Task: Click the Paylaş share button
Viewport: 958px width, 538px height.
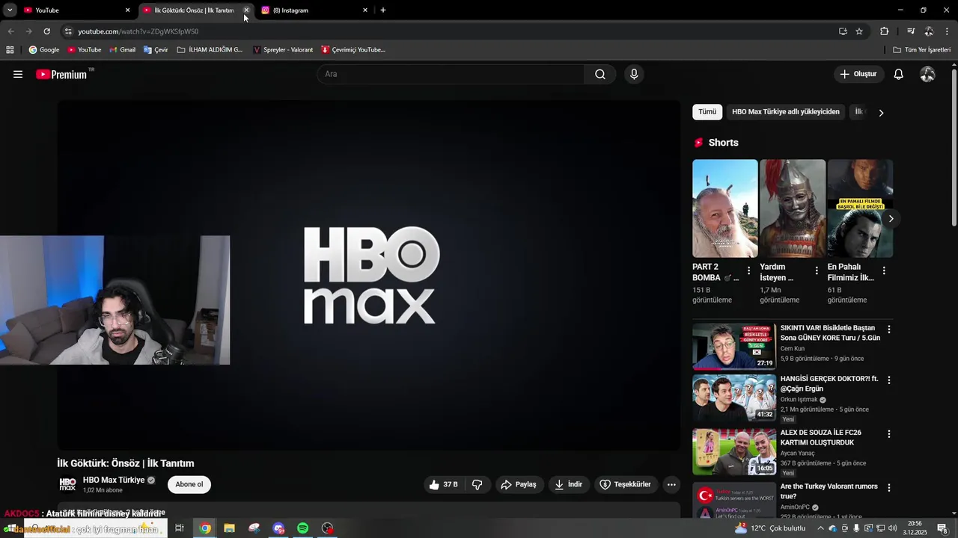Action: pos(519,484)
